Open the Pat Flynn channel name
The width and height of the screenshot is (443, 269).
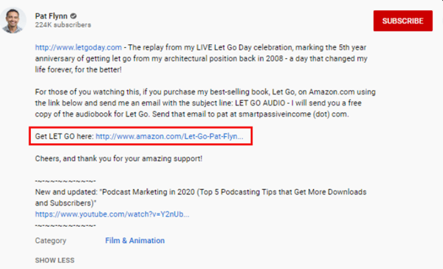tap(51, 16)
